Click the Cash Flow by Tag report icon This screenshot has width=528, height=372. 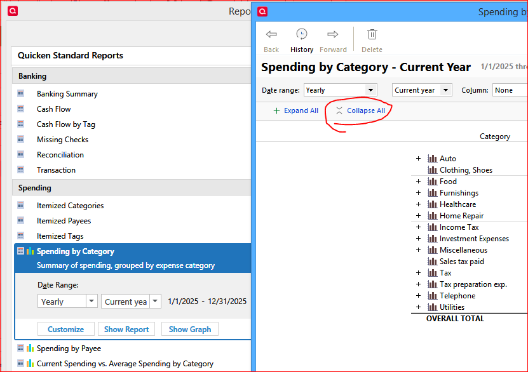pos(21,124)
